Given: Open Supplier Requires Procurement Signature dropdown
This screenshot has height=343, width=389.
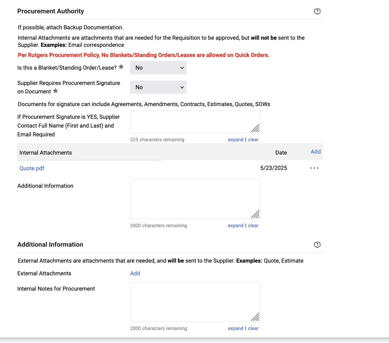Looking at the screenshot, I should pos(158,87).
